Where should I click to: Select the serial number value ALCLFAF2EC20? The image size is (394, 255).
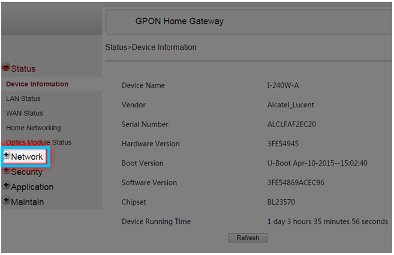(x=291, y=124)
